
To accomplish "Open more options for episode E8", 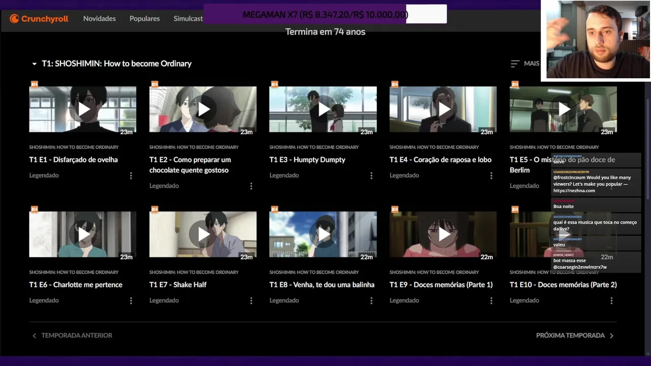I will click(x=371, y=300).
